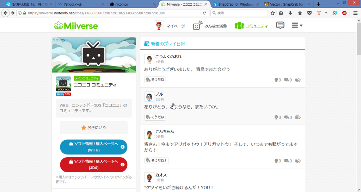Open dropdown arrow next to T icon

pyautogui.click(x=326, y=13)
